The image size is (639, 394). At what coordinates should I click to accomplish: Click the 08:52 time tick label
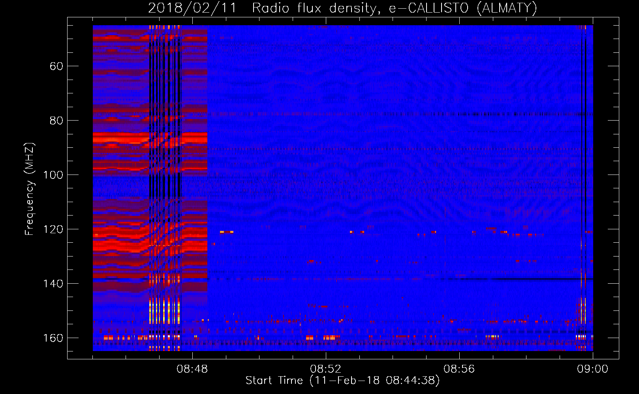tap(326, 369)
